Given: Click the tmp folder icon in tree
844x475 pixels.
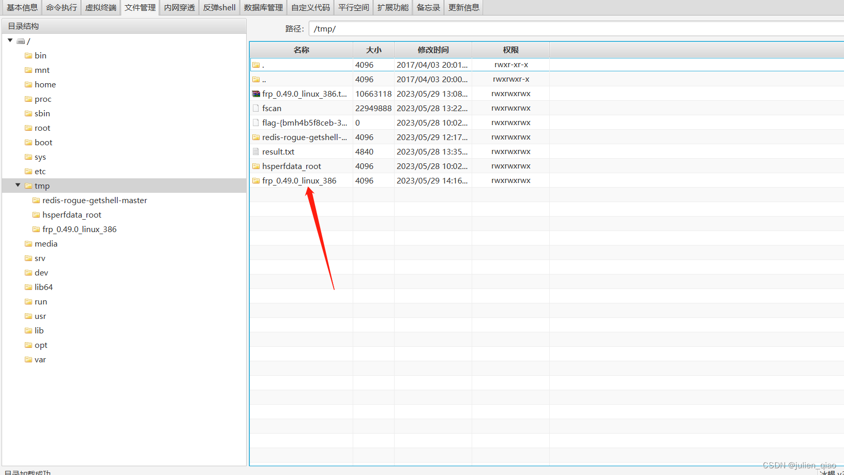Looking at the screenshot, I should pyautogui.click(x=28, y=186).
